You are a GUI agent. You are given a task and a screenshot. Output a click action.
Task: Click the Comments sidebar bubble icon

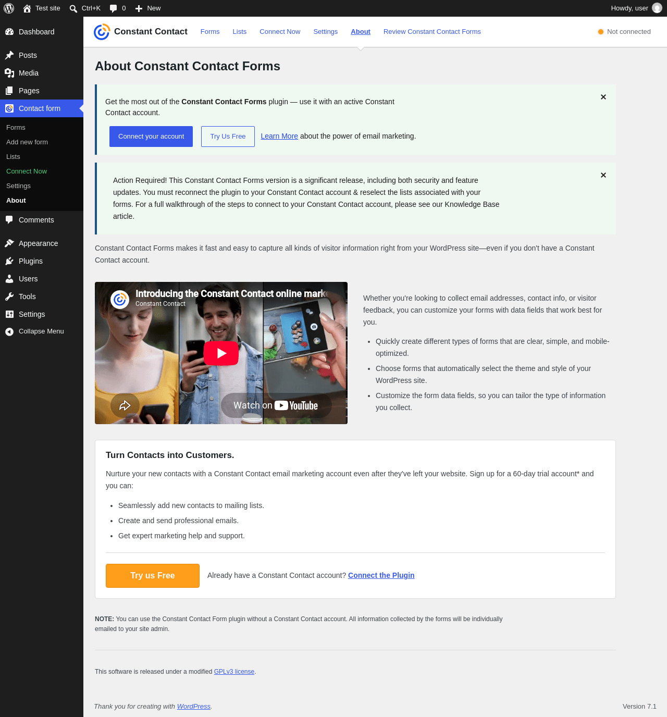[x=9, y=220]
